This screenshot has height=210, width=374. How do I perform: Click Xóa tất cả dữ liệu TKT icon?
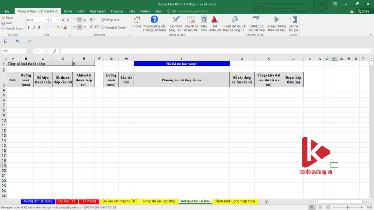tap(191, 22)
